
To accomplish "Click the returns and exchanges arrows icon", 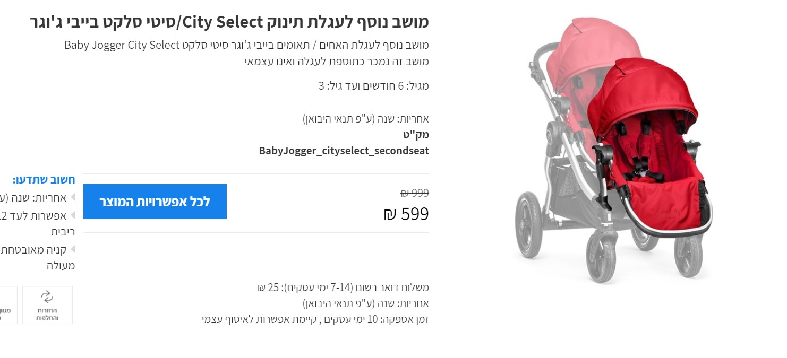I will coord(47,296).
